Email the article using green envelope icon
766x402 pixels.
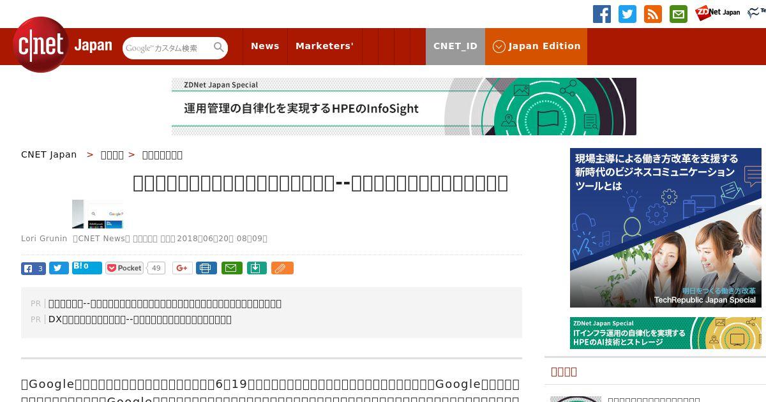(232, 268)
